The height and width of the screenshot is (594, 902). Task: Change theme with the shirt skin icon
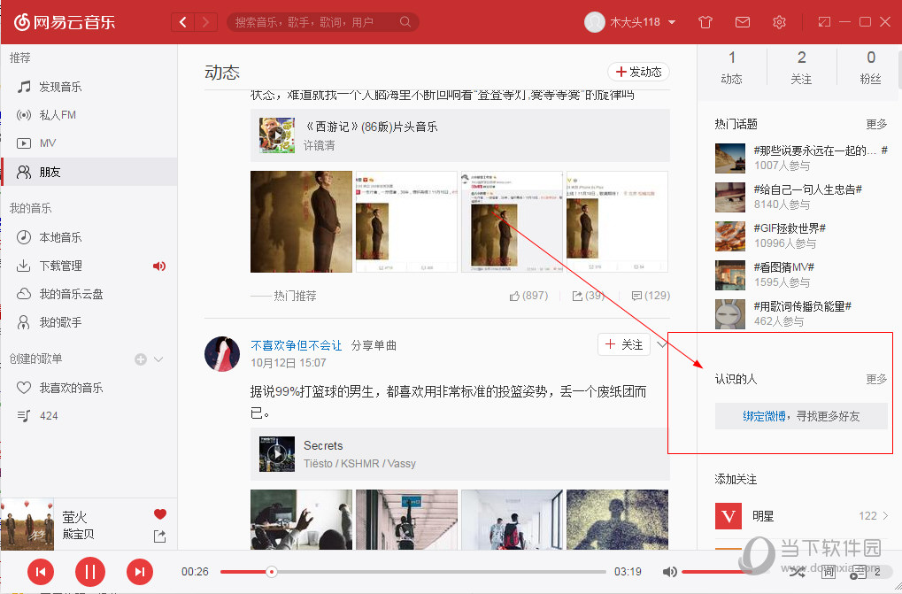(x=705, y=21)
